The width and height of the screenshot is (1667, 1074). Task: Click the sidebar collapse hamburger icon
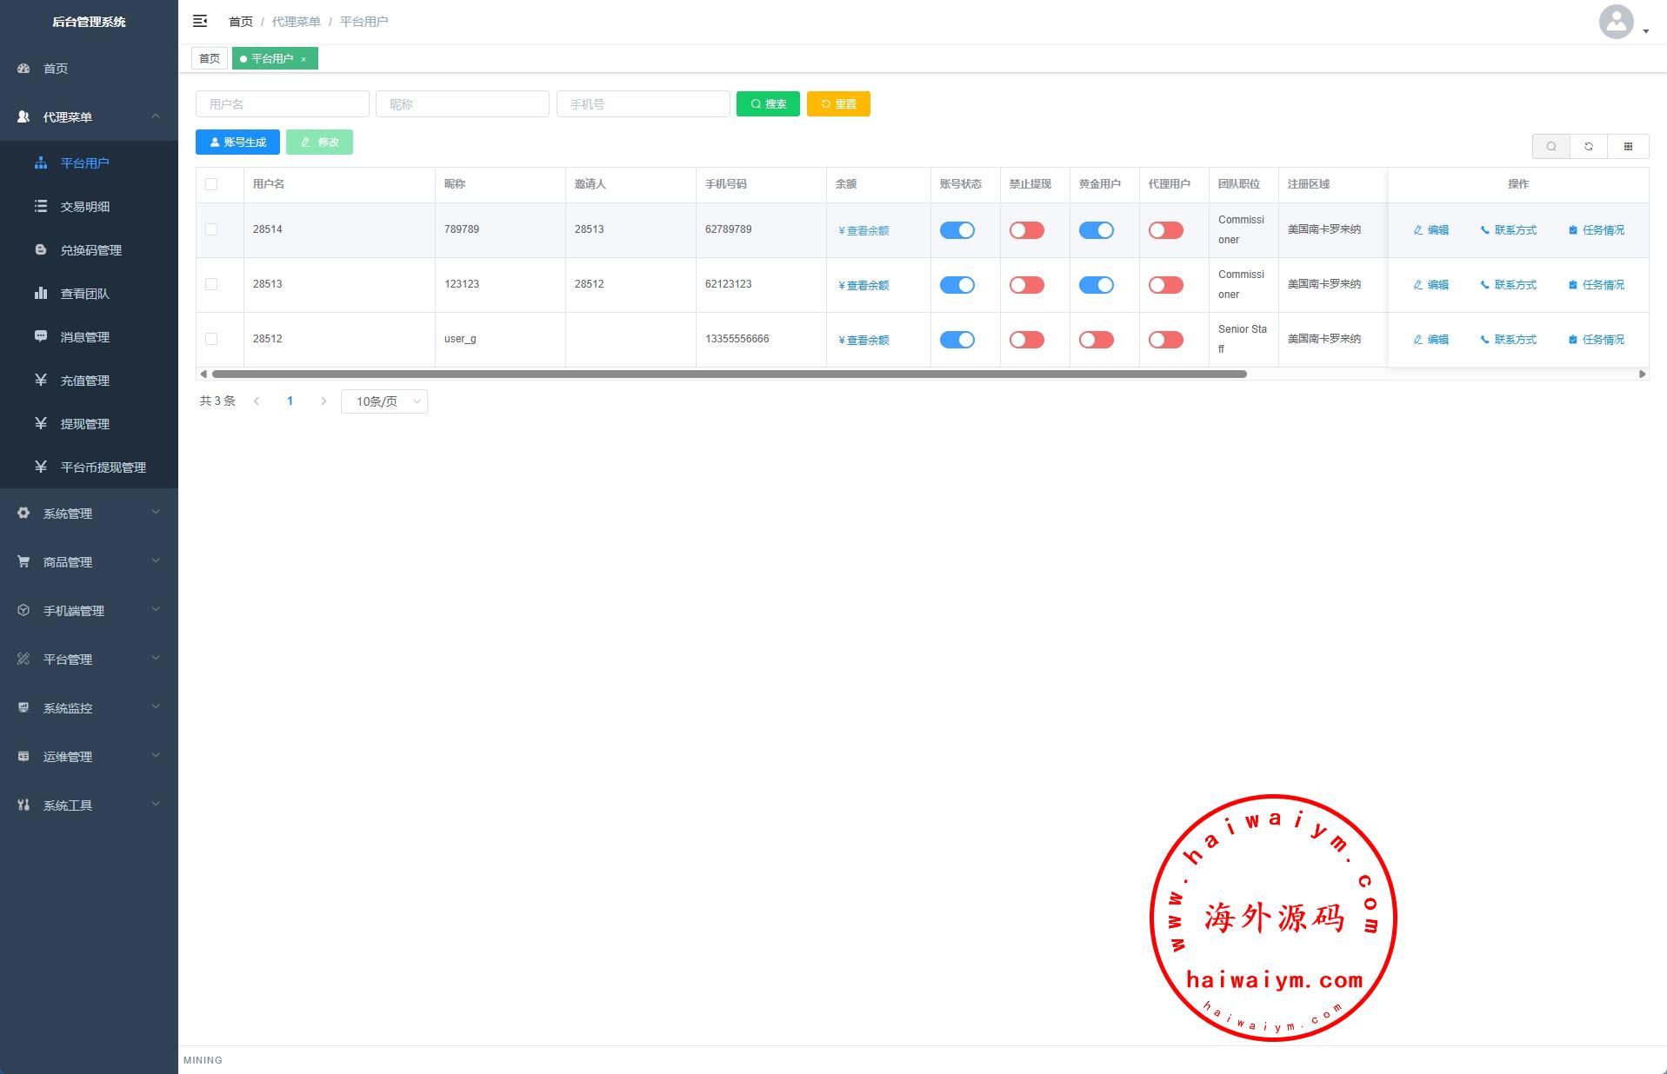200,21
